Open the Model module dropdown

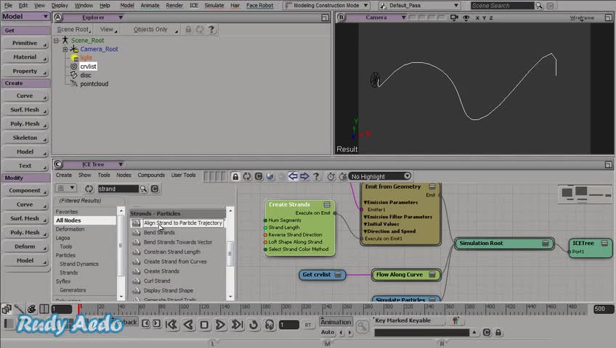(x=25, y=17)
